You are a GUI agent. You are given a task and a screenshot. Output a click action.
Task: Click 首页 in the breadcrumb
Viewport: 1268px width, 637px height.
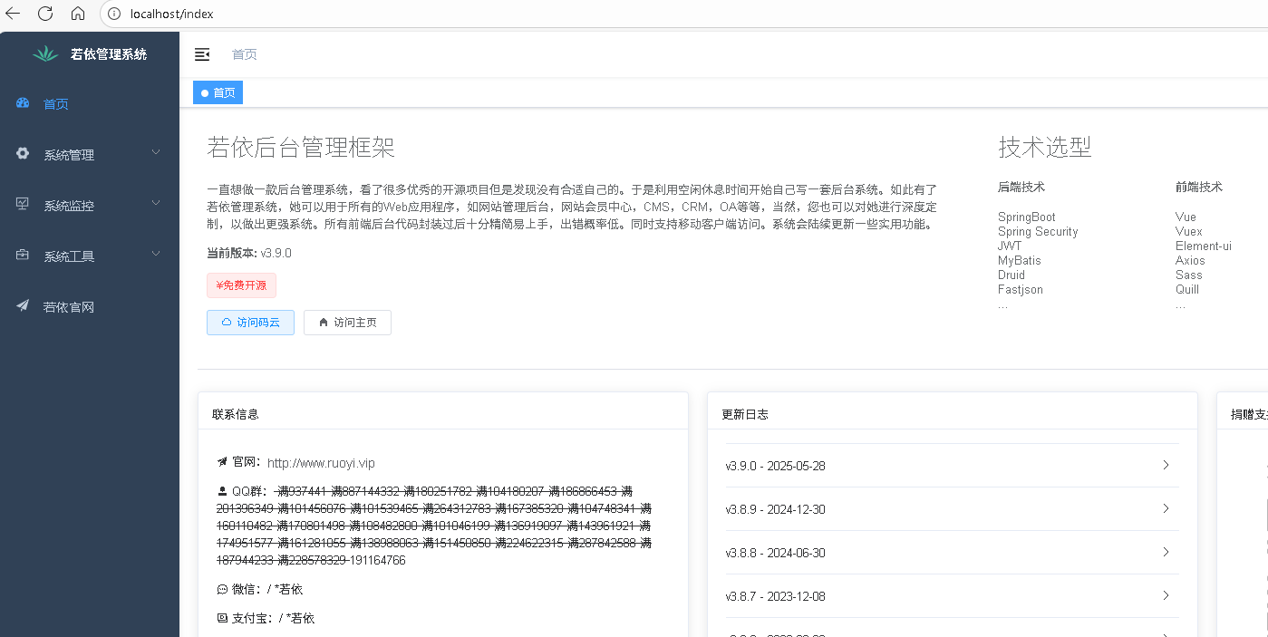tap(244, 54)
